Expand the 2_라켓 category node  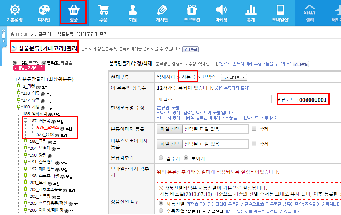point(18,86)
